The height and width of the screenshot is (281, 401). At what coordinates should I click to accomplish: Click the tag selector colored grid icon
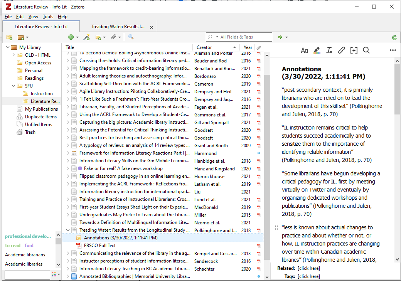point(54,274)
